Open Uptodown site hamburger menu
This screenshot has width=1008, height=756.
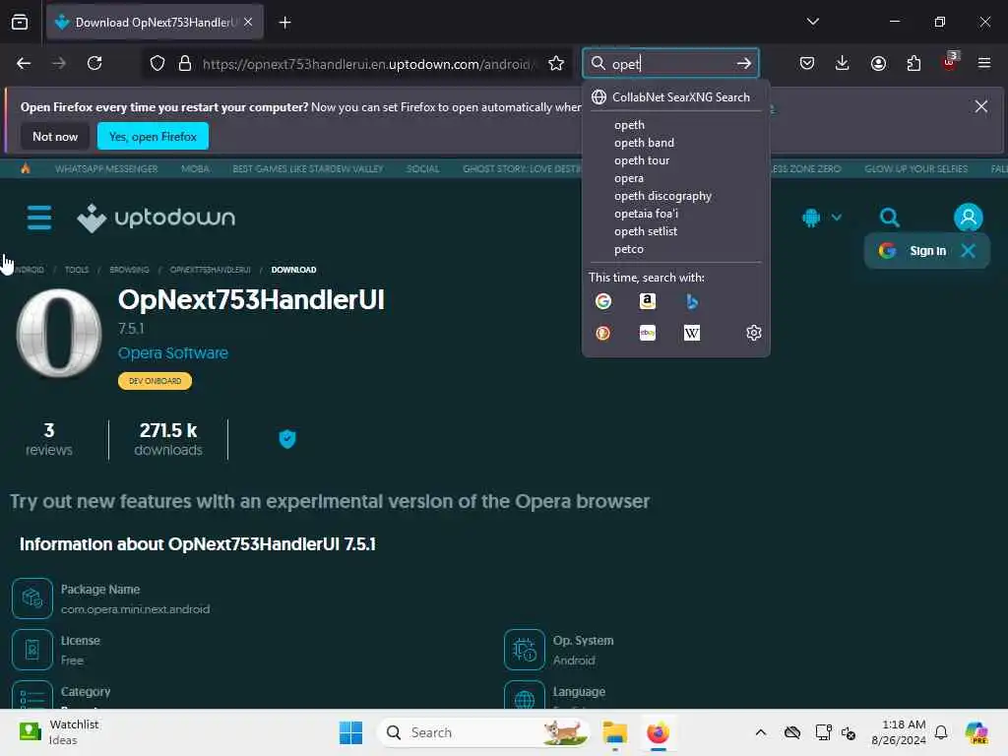click(39, 218)
